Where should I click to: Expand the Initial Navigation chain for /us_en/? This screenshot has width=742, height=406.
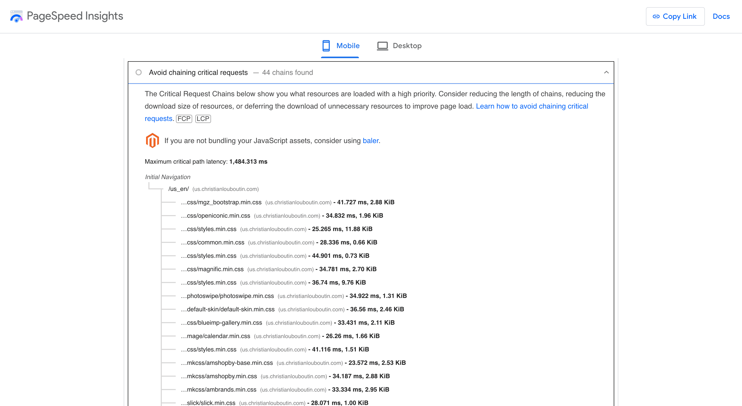[179, 189]
